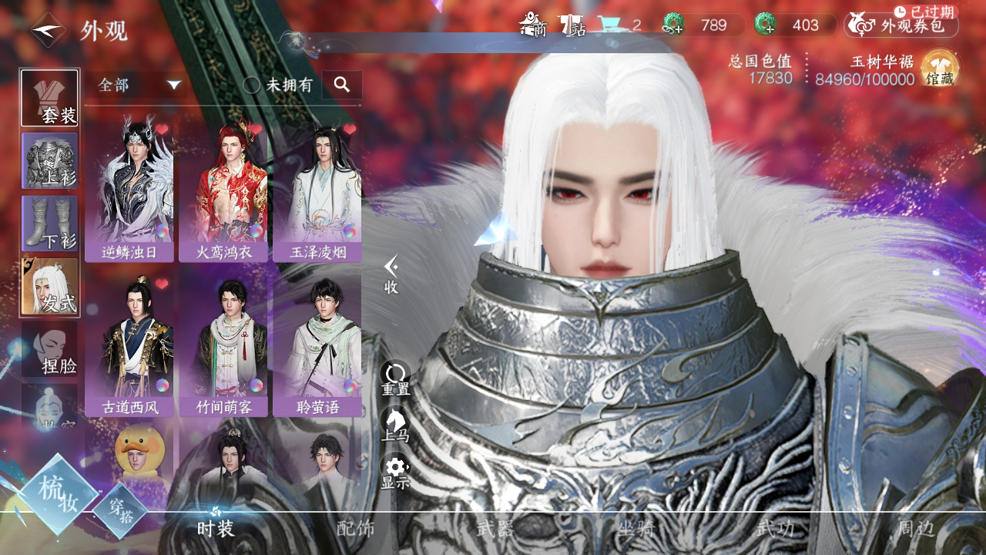Open dye color orb on 古道西风
This screenshot has height=555, width=986.
coord(163,385)
